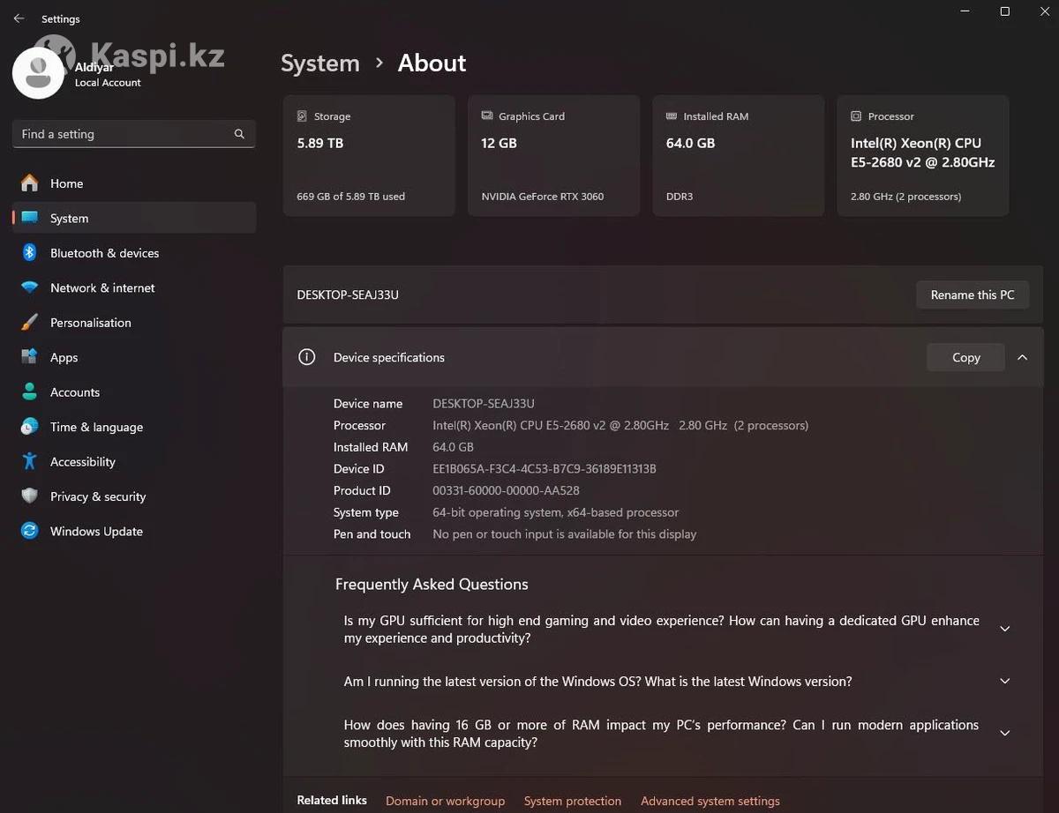
Task: Click the Accessibility figure icon
Action: (x=30, y=462)
